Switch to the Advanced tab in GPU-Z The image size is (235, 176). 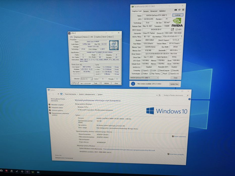pyautogui.click(x=154, y=11)
